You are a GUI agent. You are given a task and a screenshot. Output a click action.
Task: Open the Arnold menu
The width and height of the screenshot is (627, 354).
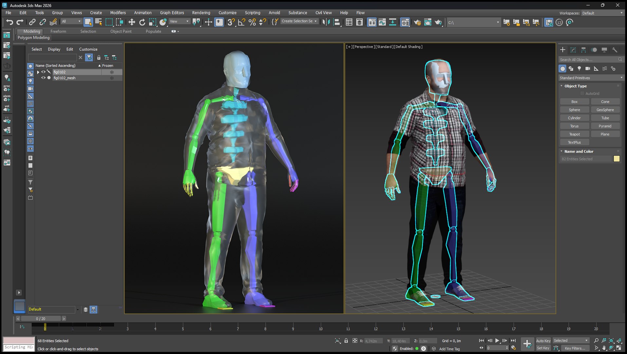(x=274, y=13)
